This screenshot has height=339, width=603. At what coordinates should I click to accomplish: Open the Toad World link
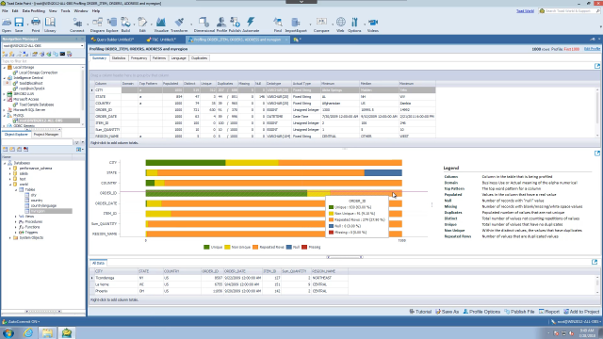[525, 10]
